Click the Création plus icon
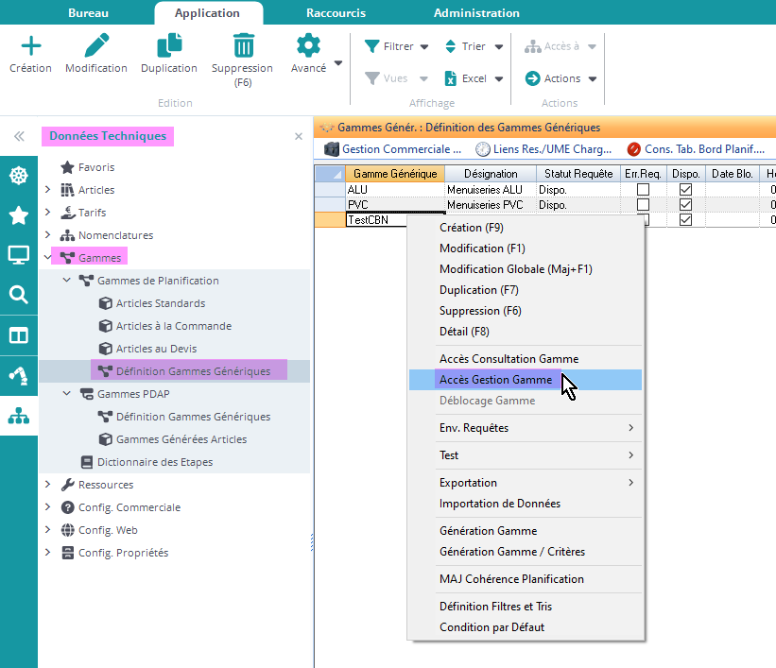 pos(31,46)
